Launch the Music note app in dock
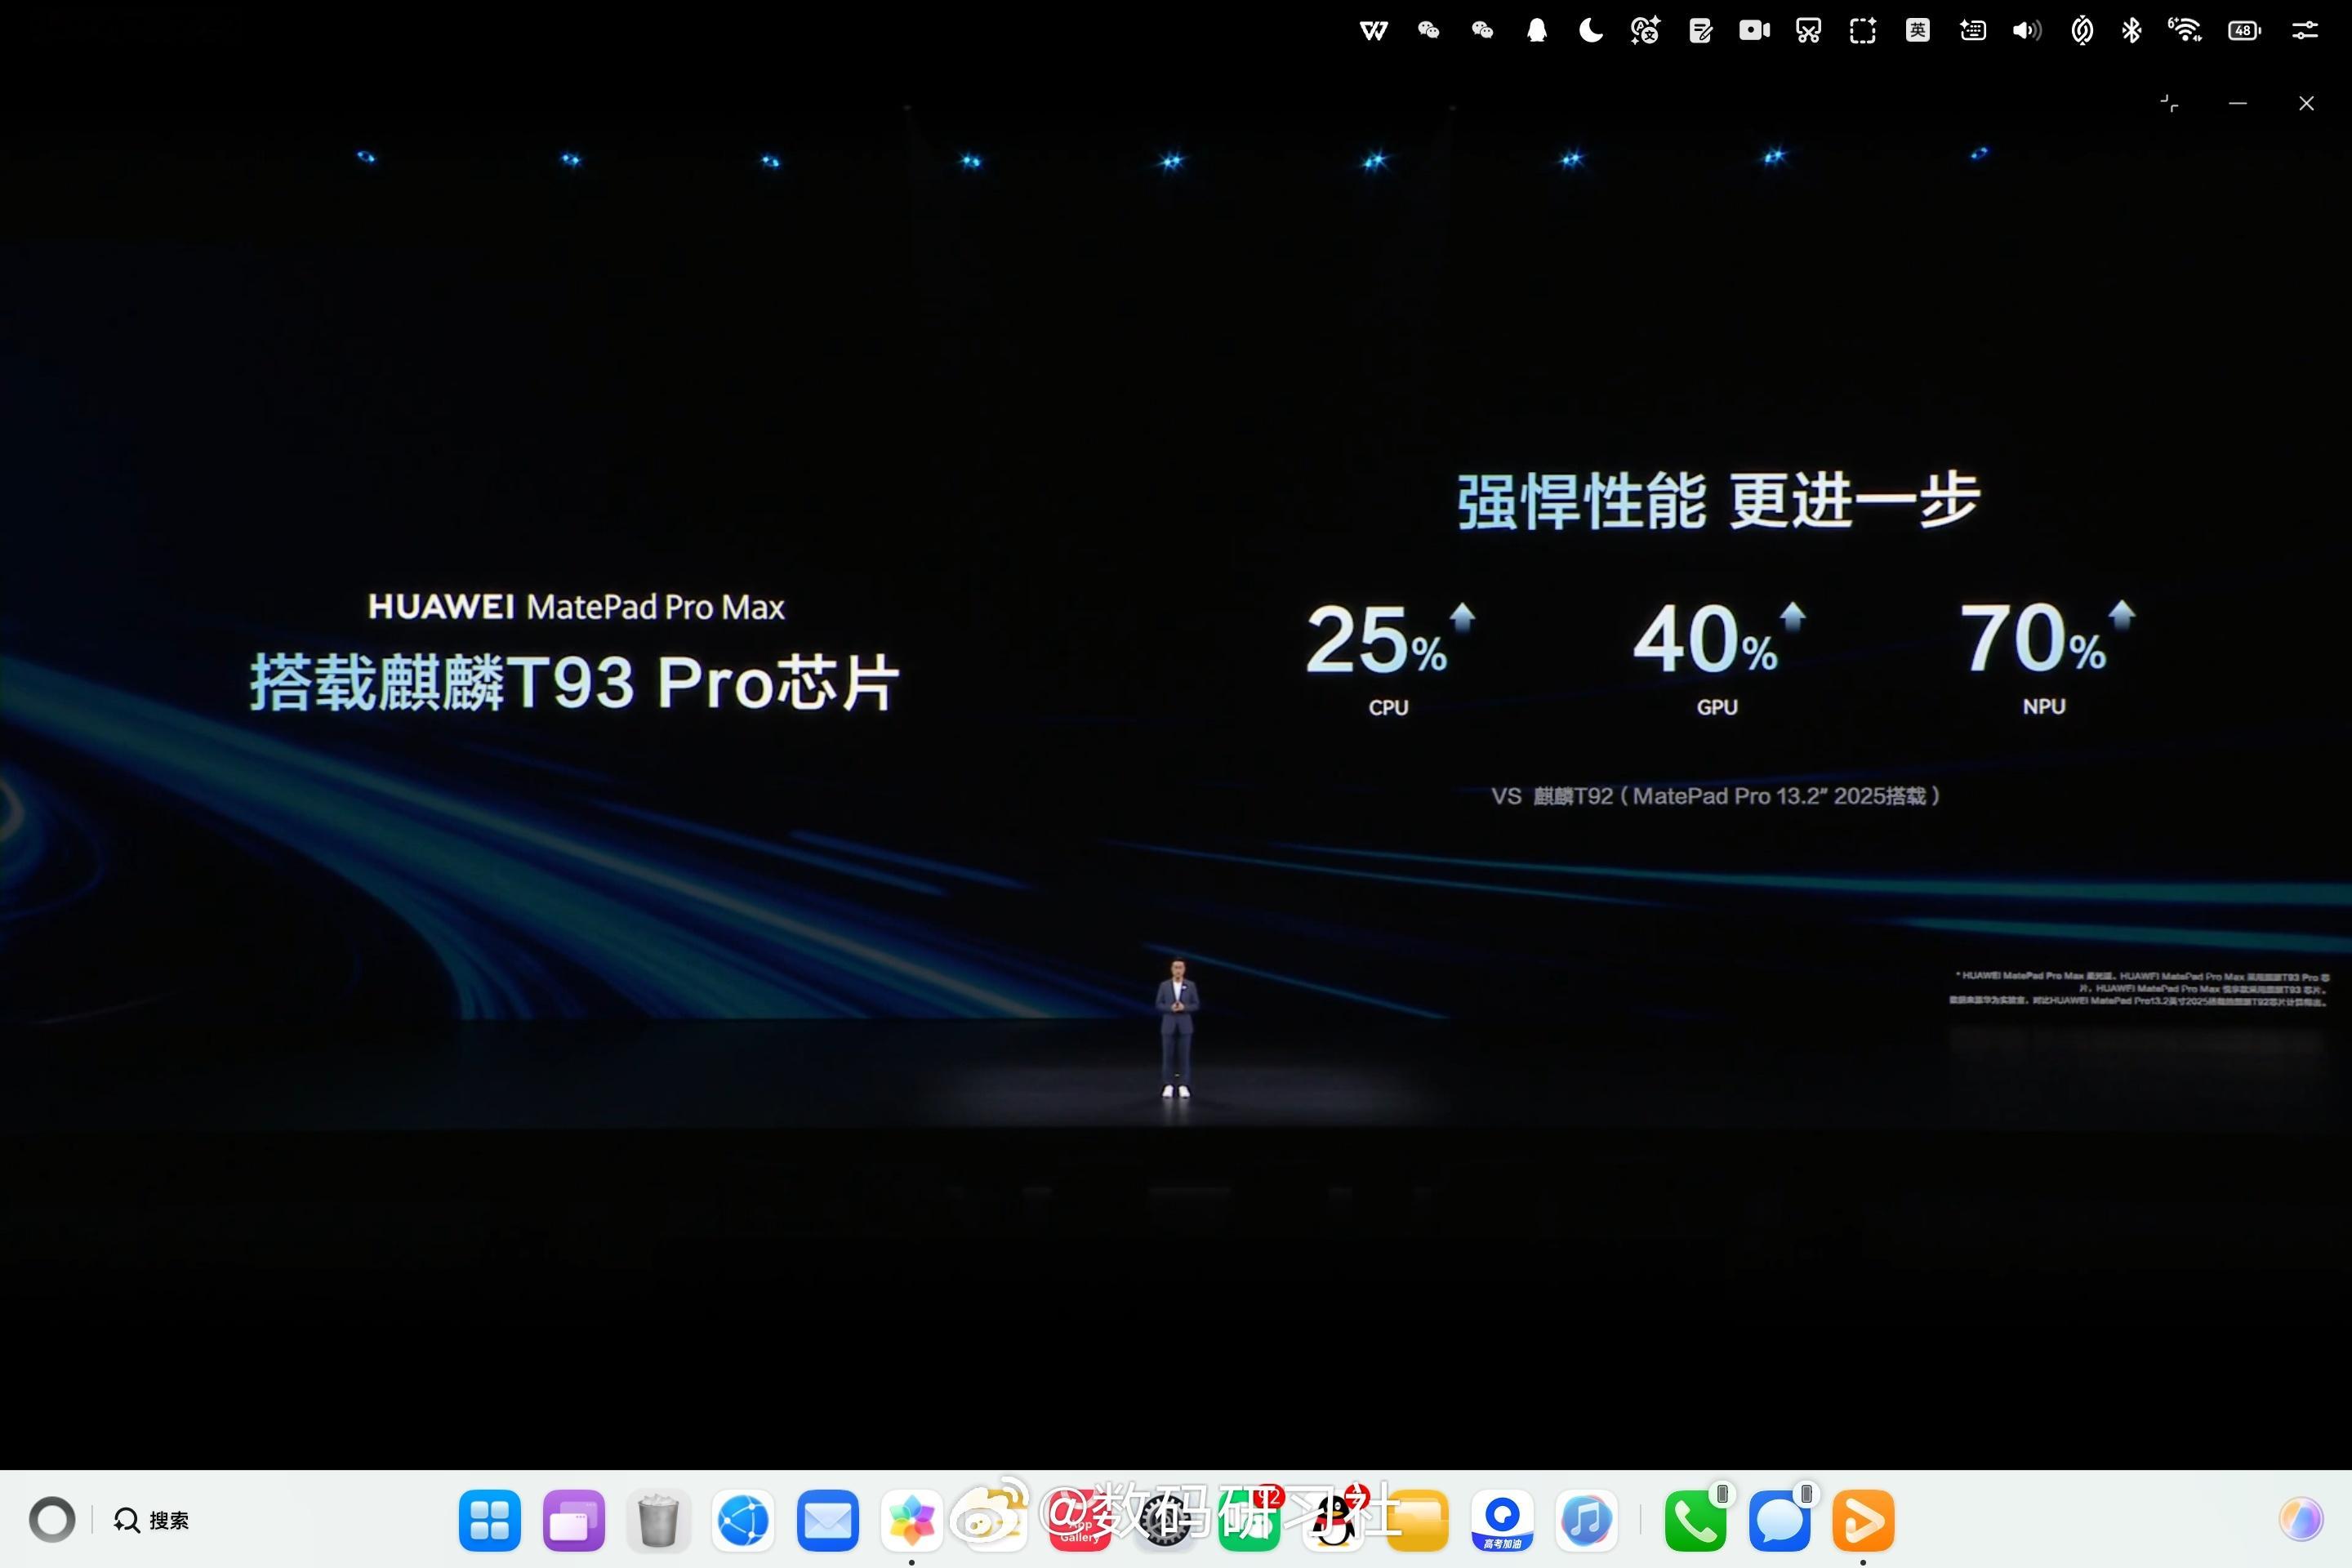This screenshot has width=2352, height=1568. (1587, 1520)
